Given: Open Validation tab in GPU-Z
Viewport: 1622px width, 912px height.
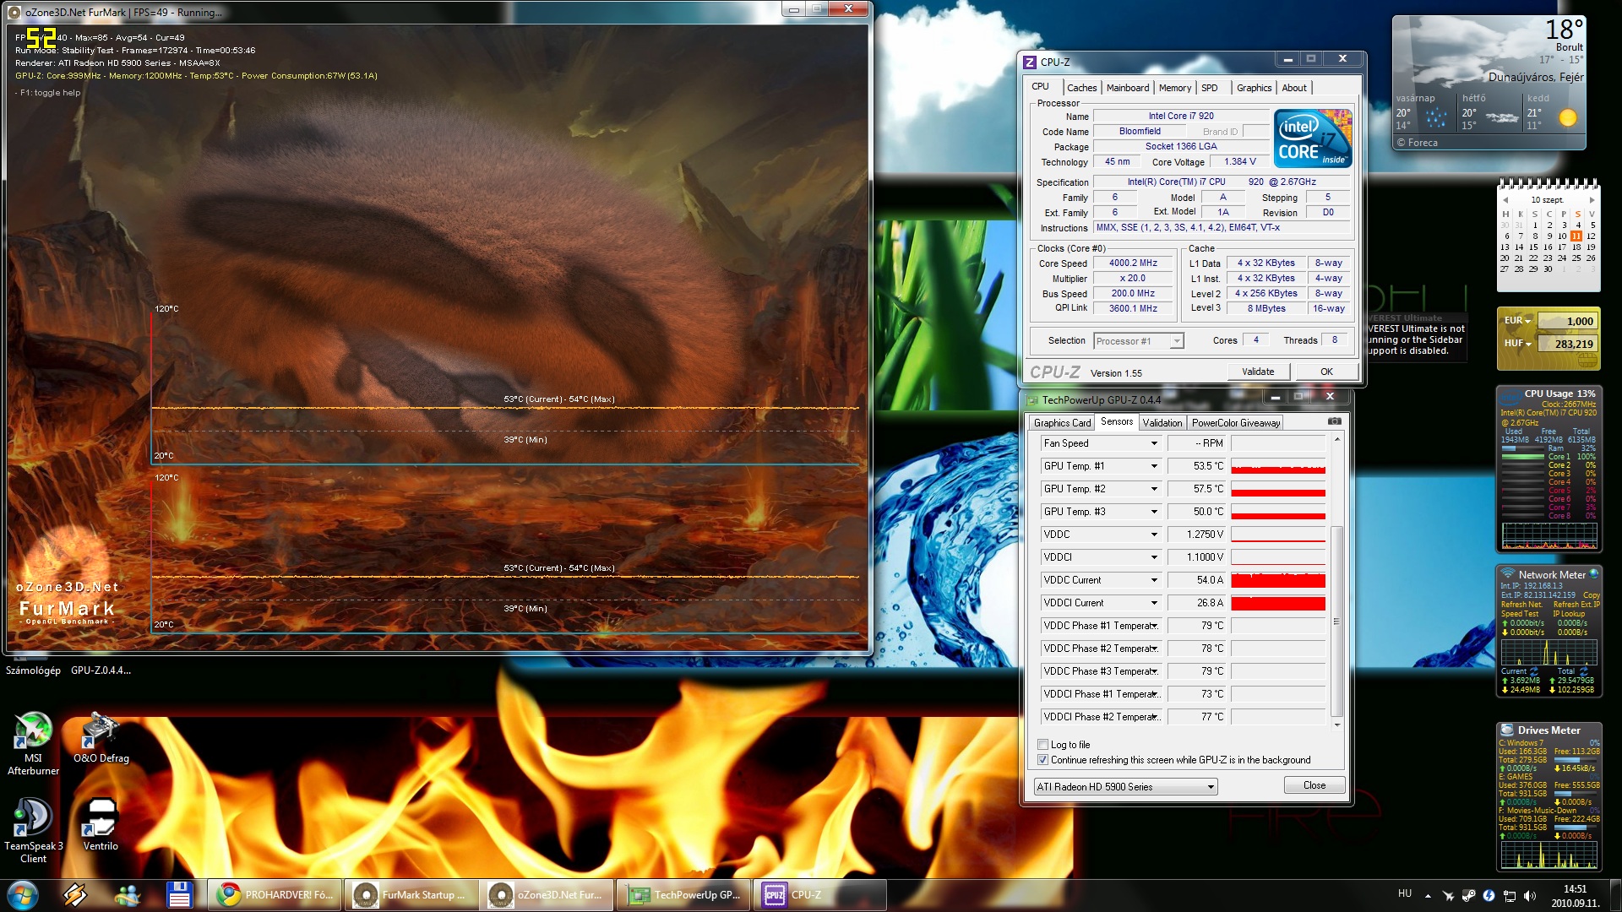Looking at the screenshot, I should pos(1162,423).
